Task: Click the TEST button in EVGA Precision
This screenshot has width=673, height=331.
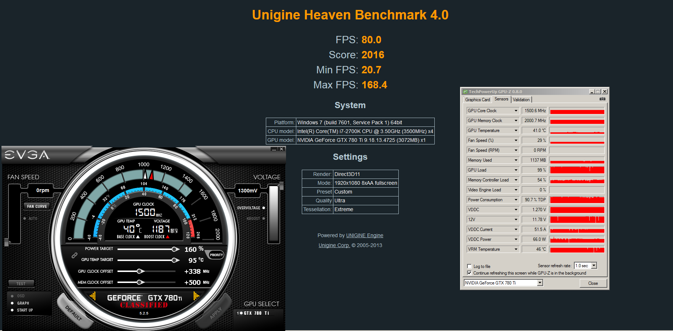Action: [x=21, y=284]
